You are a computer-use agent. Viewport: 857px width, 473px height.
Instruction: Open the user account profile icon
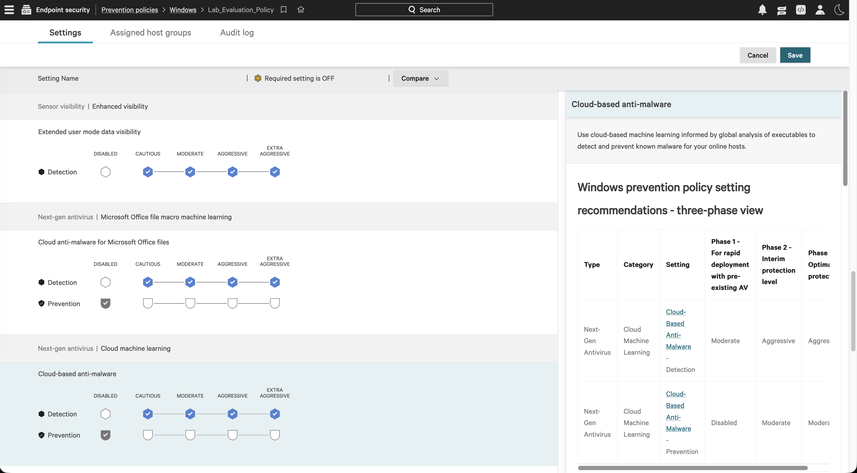(x=820, y=10)
